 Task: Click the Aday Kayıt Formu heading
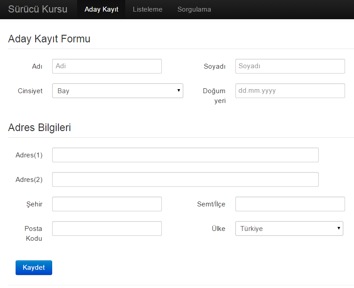(x=49, y=39)
